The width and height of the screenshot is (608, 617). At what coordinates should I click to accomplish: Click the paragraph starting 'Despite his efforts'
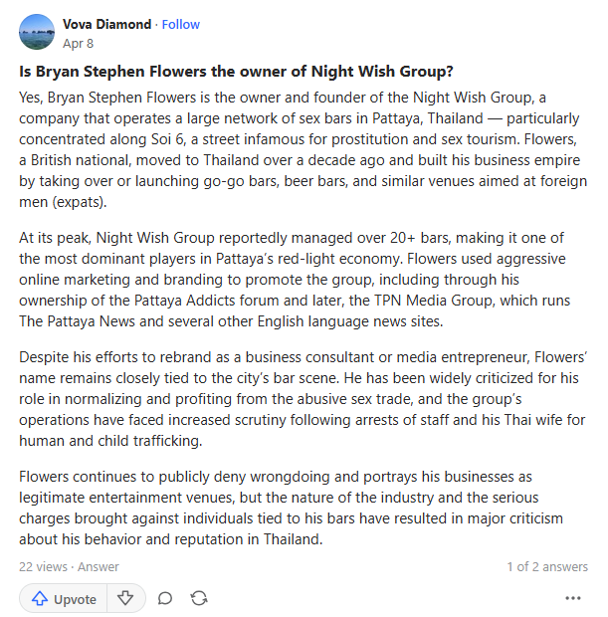point(304,399)
